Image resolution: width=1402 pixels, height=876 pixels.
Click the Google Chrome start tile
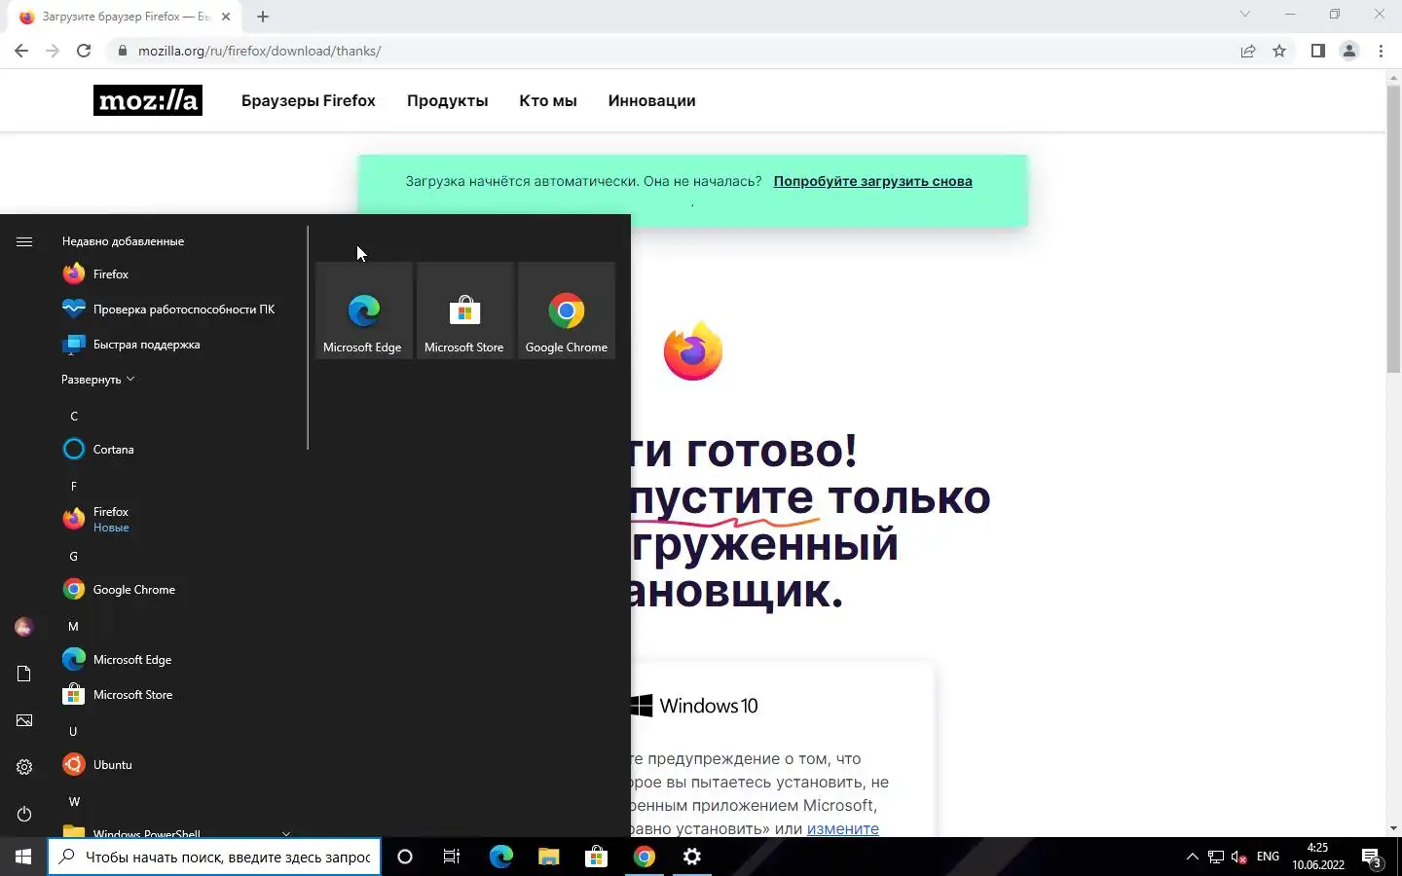(x=567, y=310)
